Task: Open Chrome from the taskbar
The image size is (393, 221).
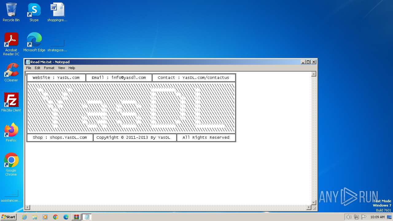Action: tap(56, 217)
